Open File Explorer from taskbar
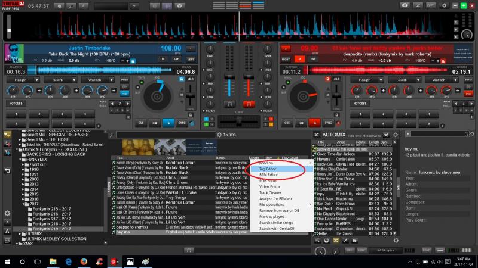478x268 pixels. [x=53, y=261]
